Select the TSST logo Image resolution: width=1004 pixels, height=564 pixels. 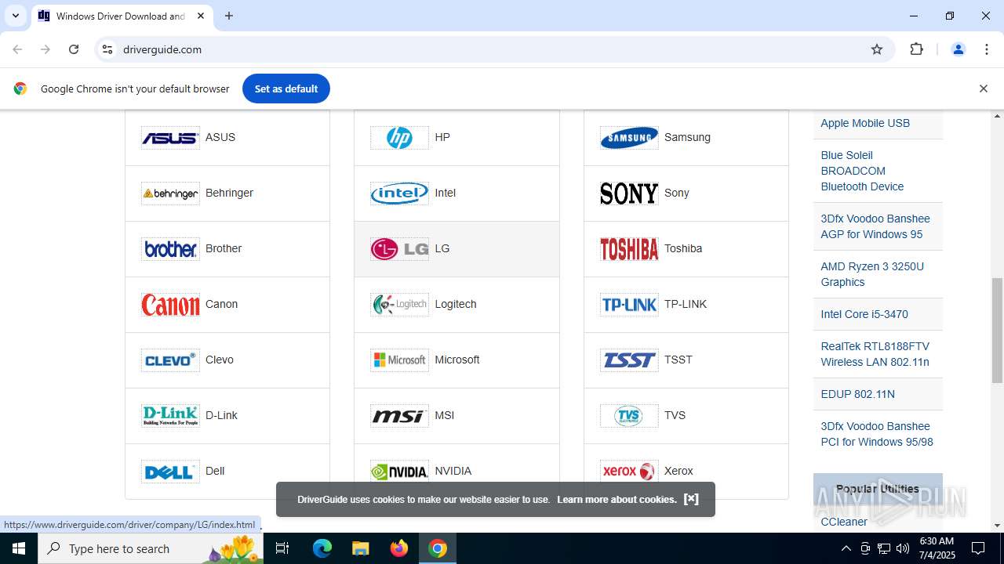click(x=629, y=360)
